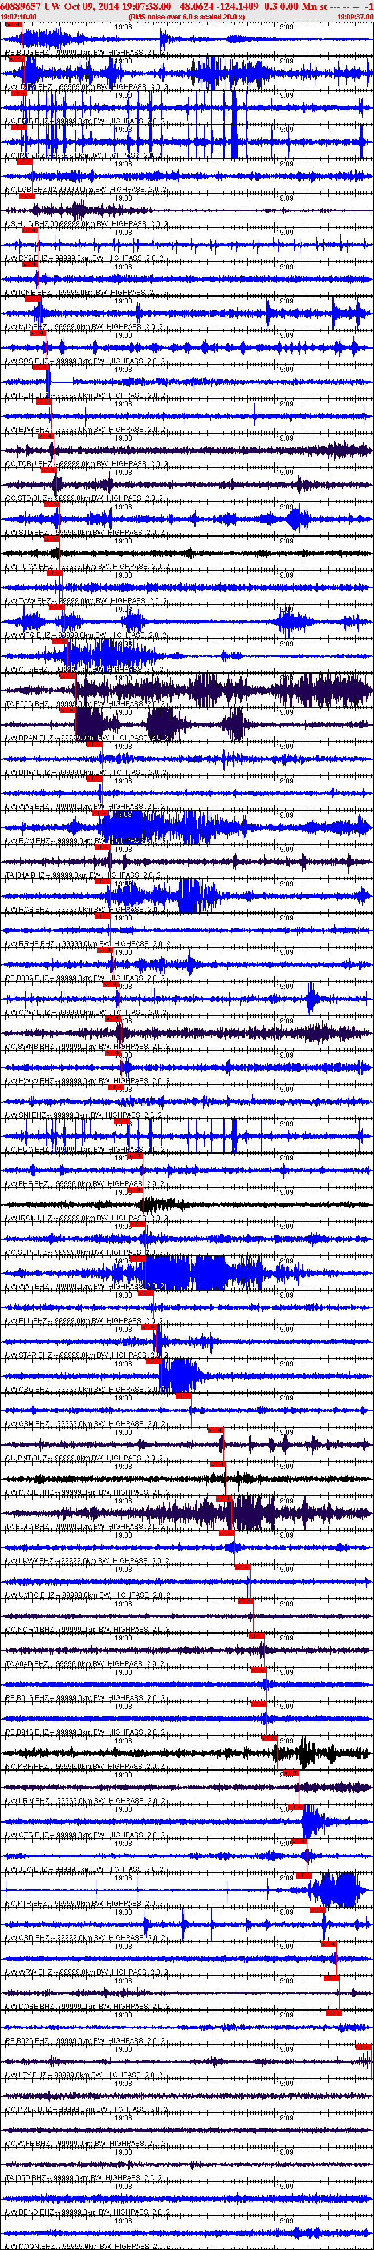Select the UW ELL EHZ station label
374x2250 pixels.
[86, 1320]
